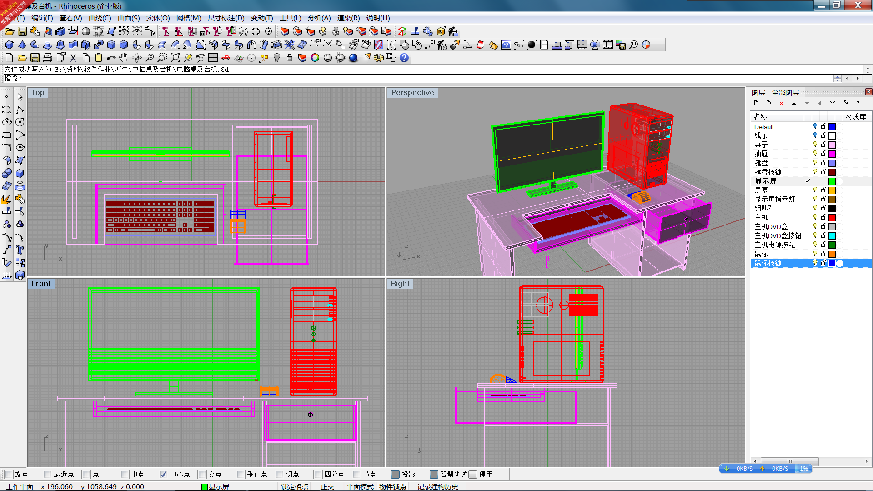Click the Save file icon in the bottom toolbar row
The height and width of the screenshot is (491, 873).
tap(35, 58)
